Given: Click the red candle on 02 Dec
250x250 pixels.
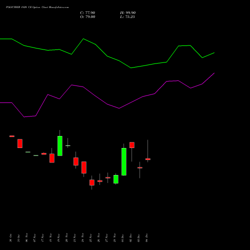Looking at the screenshot, I should [132, 145].
